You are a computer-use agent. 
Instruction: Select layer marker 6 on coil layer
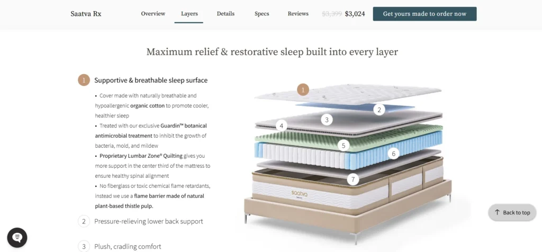(393, 154)
